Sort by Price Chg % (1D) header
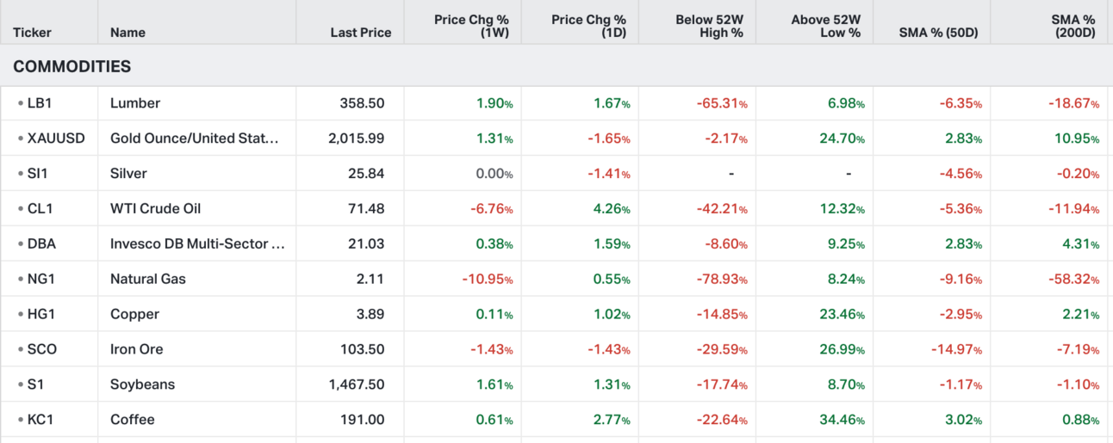The image size is (1113, 443). click(589, 26)
